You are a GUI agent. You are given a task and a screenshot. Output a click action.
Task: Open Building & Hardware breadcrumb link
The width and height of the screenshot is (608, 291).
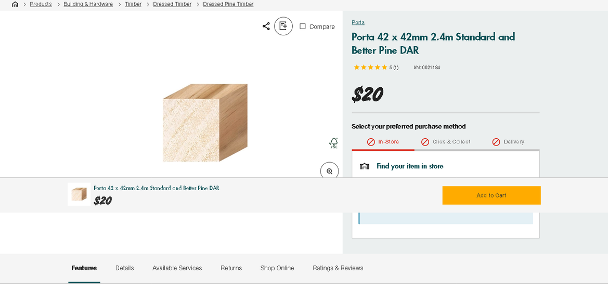point(88,4)
